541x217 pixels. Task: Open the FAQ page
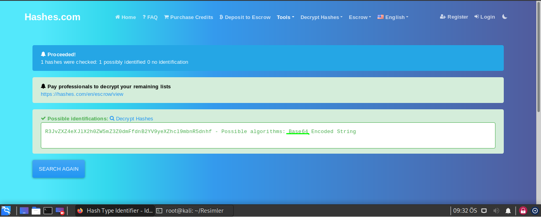pos(150,17)
